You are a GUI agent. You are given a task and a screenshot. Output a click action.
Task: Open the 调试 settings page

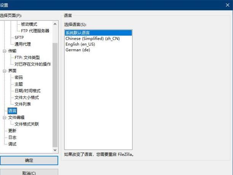[12, 144]
